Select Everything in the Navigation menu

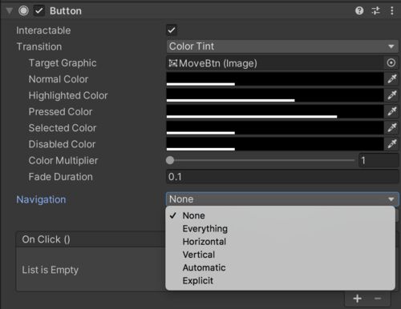click(280, 229)
